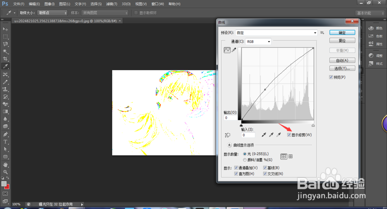Pick the black point eyedropper in Curves
This screenshot has width=387, height=209.
pyautogui.click(x=264, y=135)
